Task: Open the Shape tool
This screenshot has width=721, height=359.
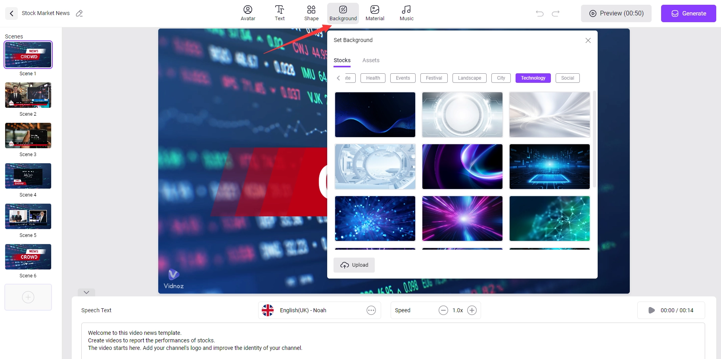Action: (x=311, y=13)
